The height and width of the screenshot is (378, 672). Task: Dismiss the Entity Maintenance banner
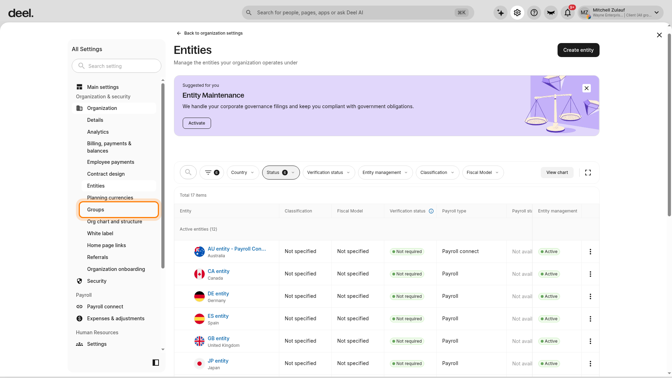click(587, 88)
